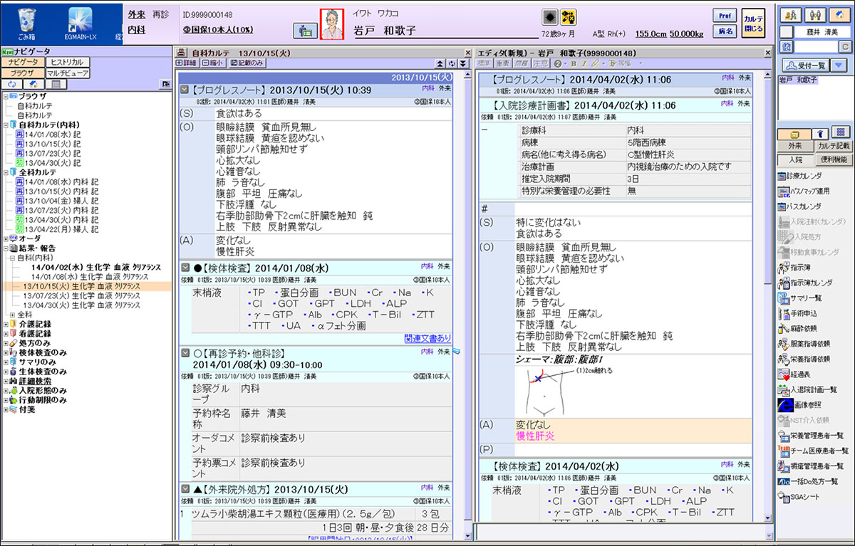Open the 関連文書あり link
Screen dimensions: 855x546
point(427,338)
